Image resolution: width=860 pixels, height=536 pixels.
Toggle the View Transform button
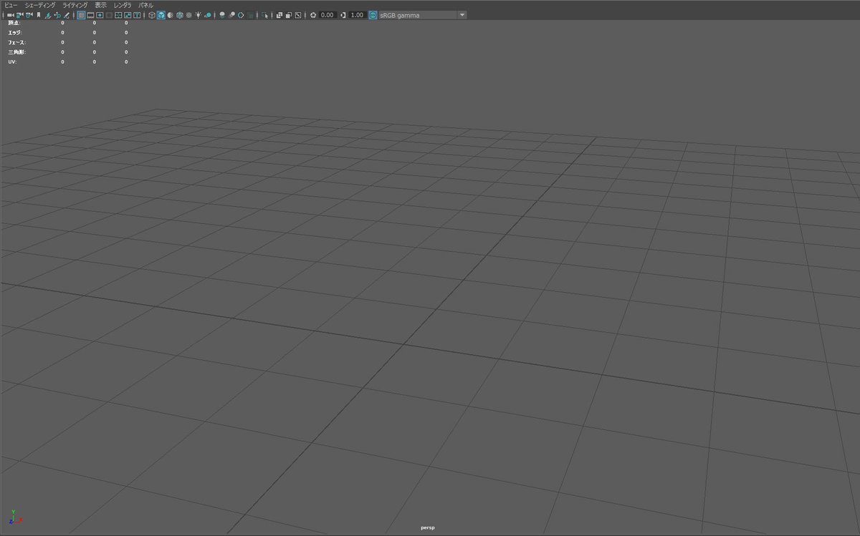[x=373, y=15]
